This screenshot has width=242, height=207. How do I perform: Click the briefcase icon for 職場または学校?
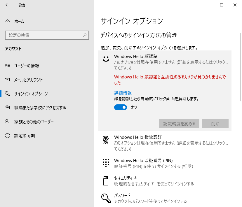7,107
